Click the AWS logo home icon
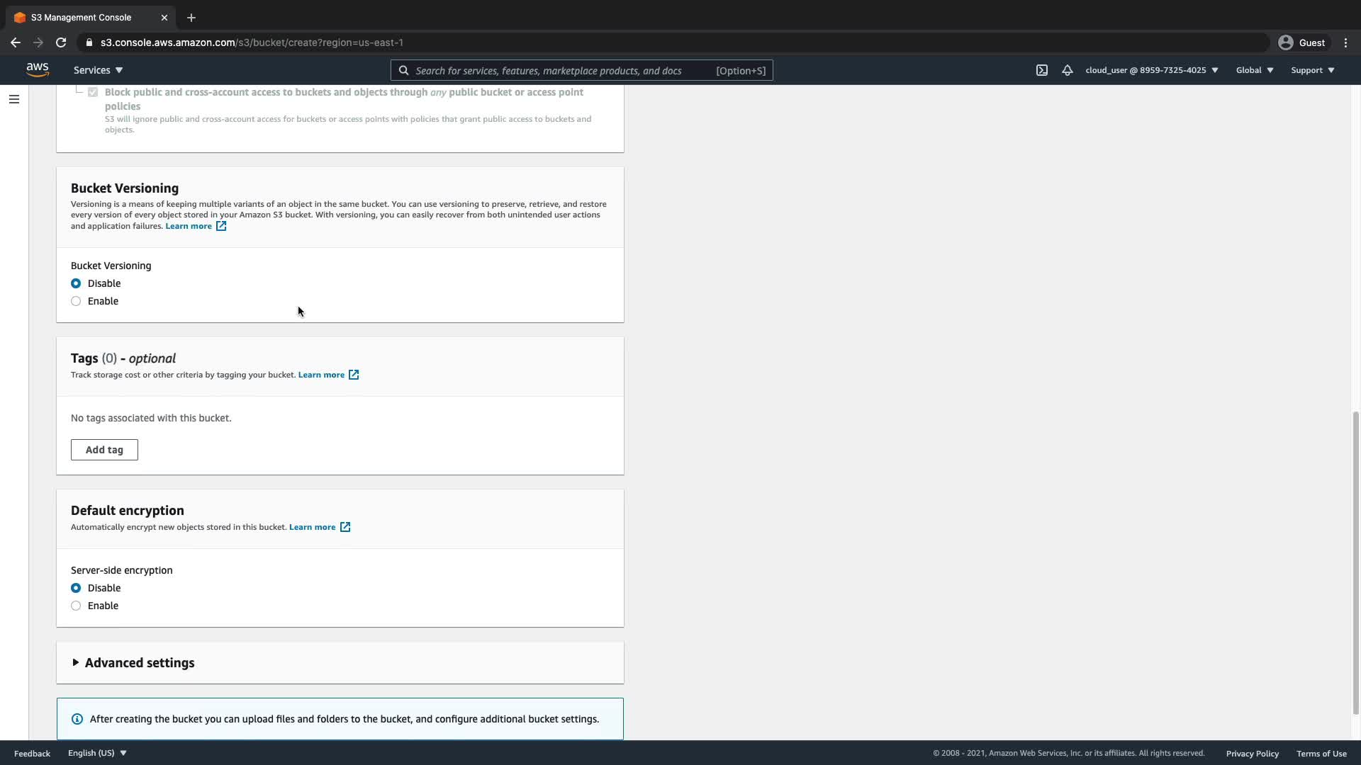The width and height of the screenshot is (1361, 765). 38,69
